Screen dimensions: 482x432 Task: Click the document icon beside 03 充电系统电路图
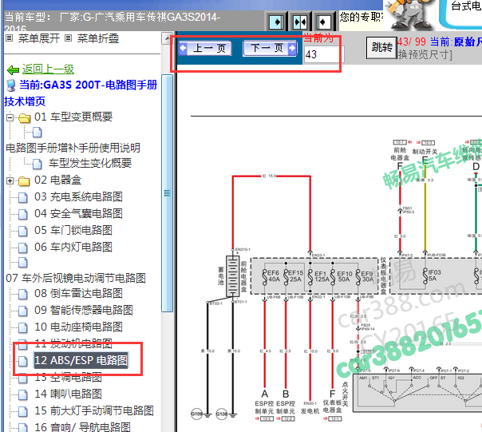pos(23,197)
